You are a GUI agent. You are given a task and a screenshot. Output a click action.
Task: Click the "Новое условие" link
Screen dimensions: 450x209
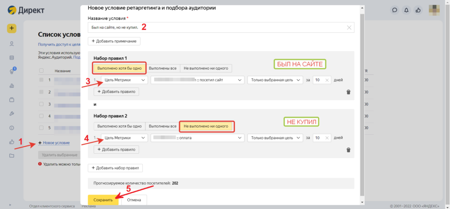[x=56, y=143]
